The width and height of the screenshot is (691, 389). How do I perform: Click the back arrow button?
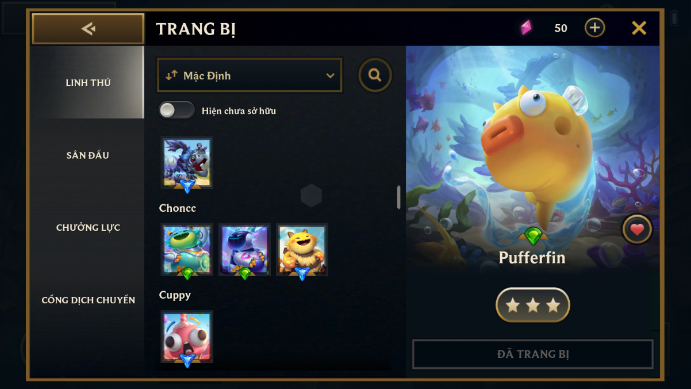pos(88,29)
